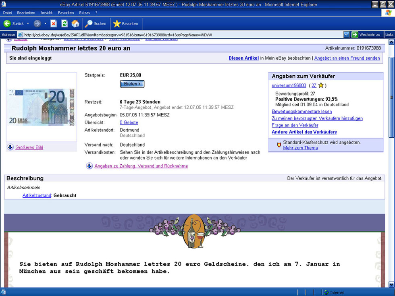Screen dimensions: 395x296
Task: Click the Käuferschutz shield icon
Action: coord(279,145)
